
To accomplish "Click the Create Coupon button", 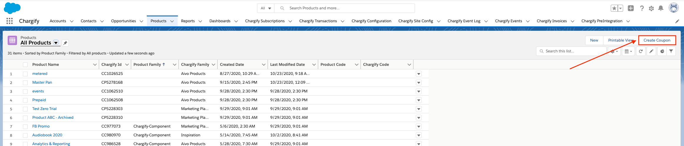I will click(657, 40).
